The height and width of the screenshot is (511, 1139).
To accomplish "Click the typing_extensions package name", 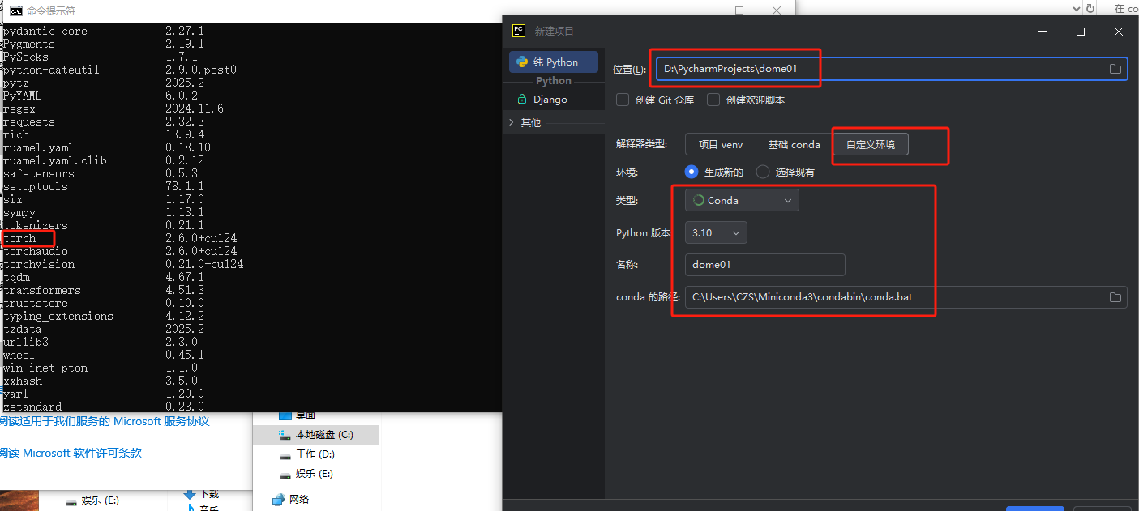I will tap(58, 317).
